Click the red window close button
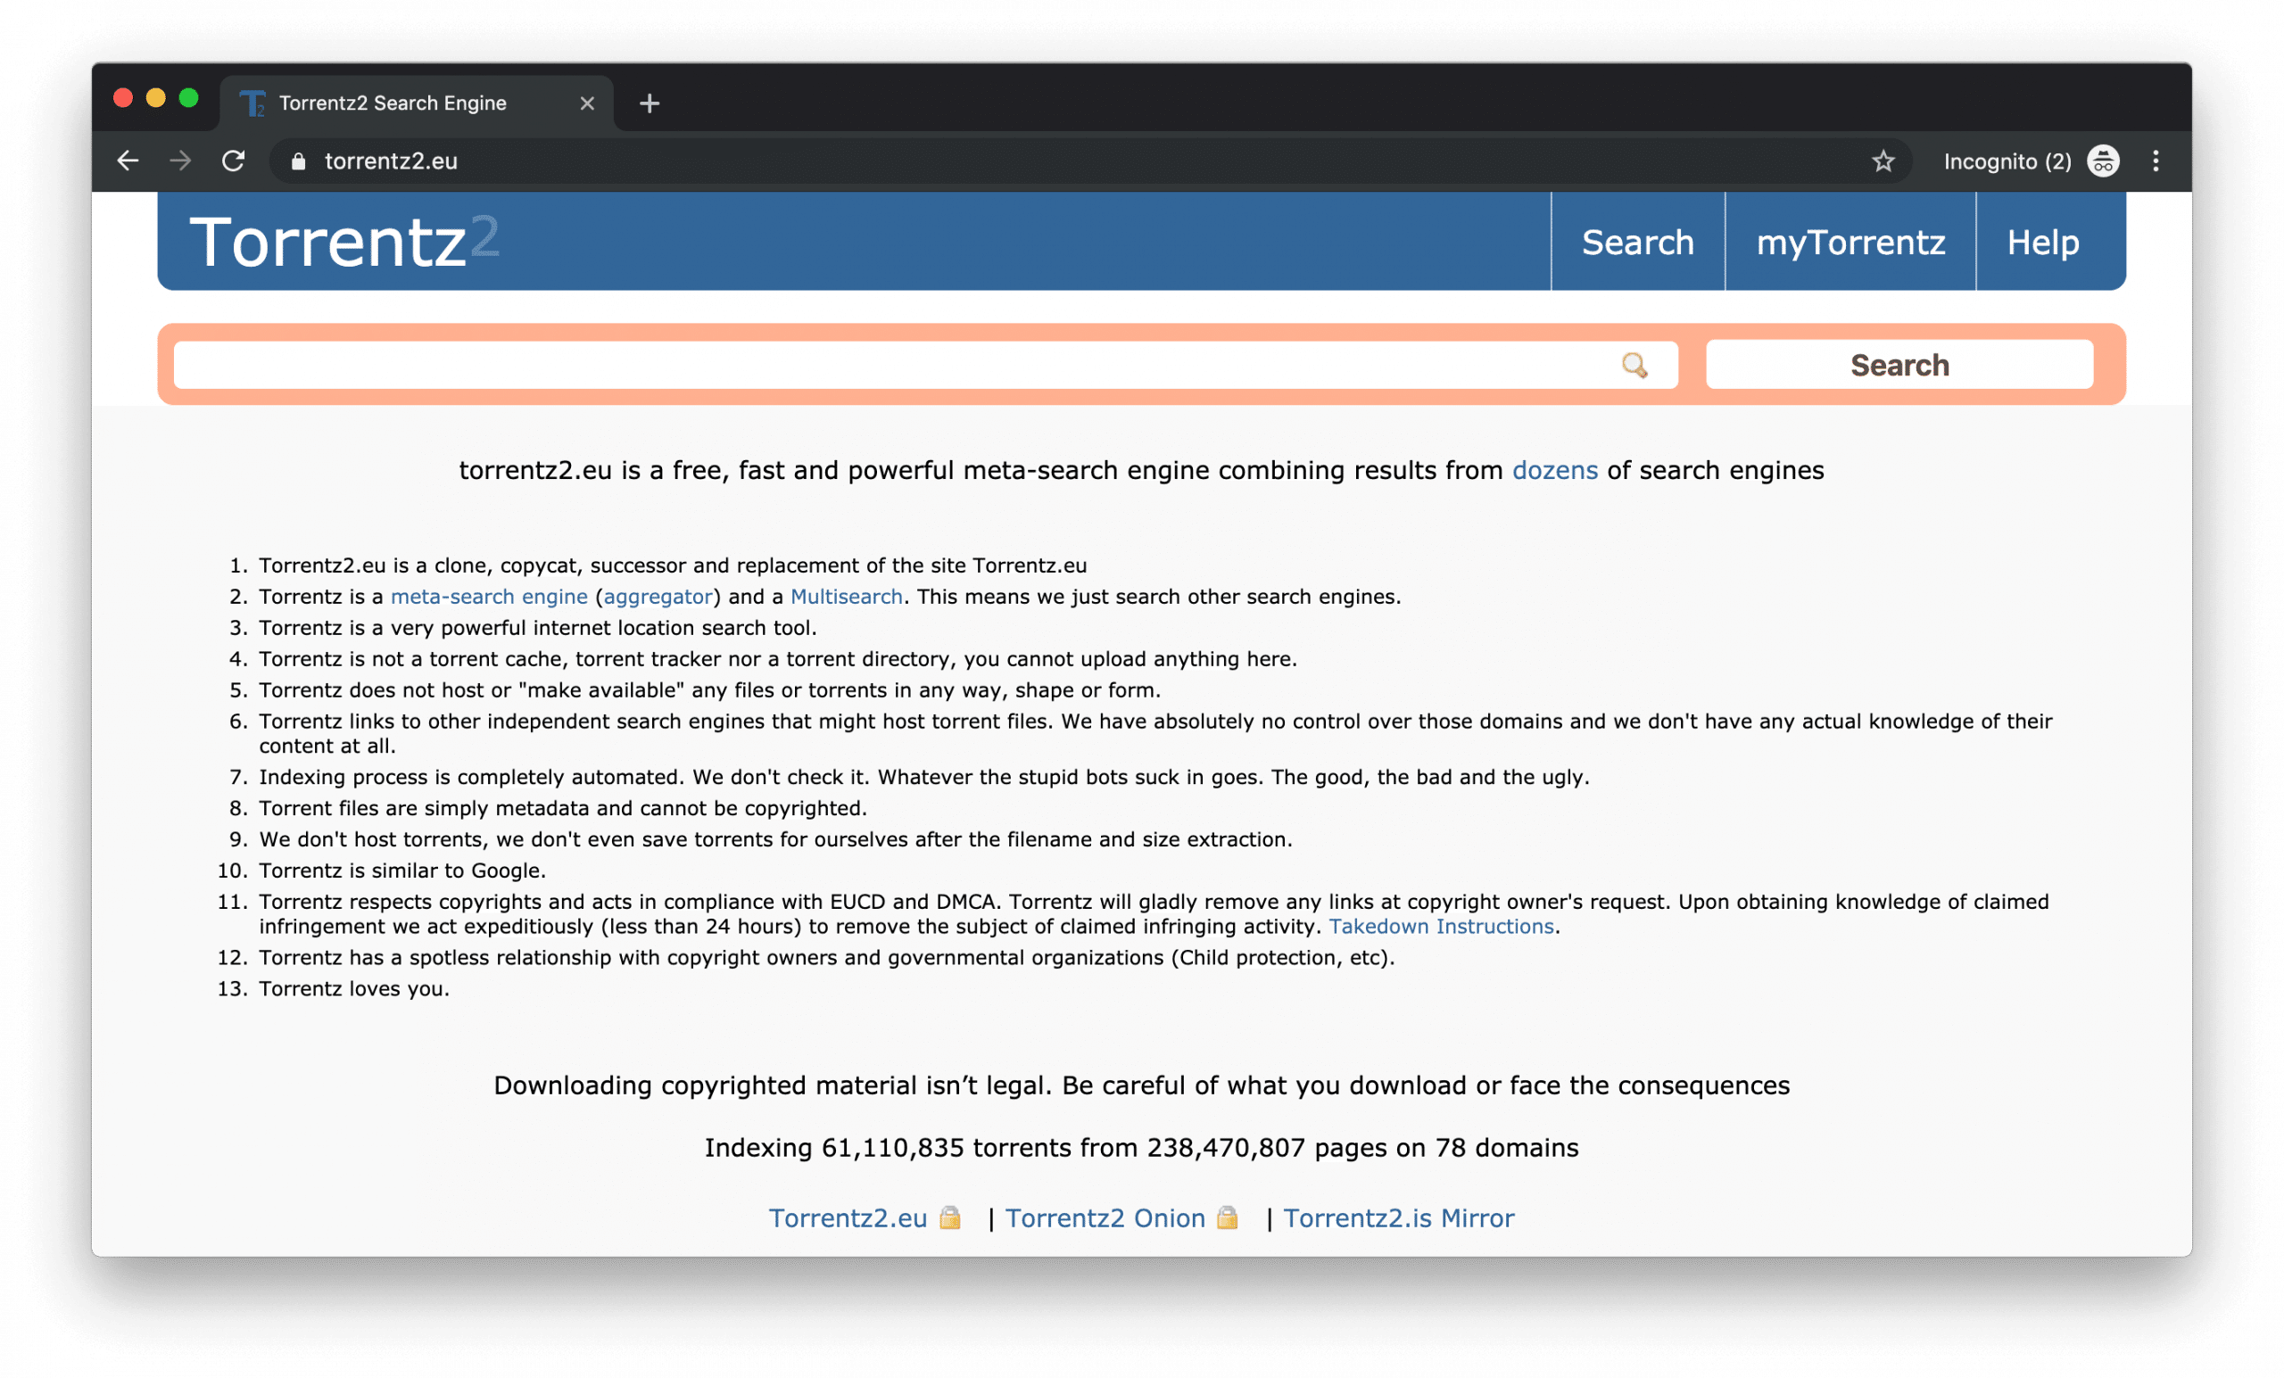 click(x=122, y=98)
